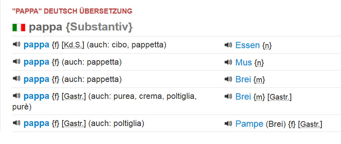
Task: Play audio for pappa beside Kd.S. entry
Action: point(16,44)
